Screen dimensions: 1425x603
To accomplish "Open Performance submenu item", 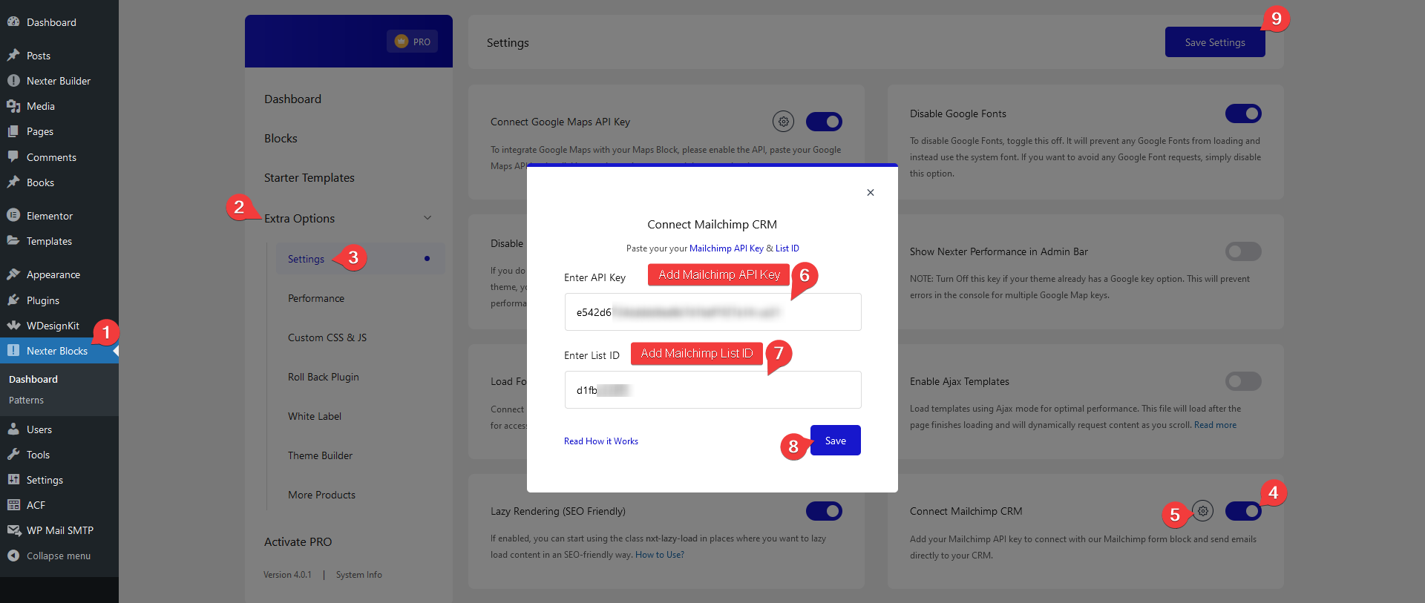I will pos(316,298).
